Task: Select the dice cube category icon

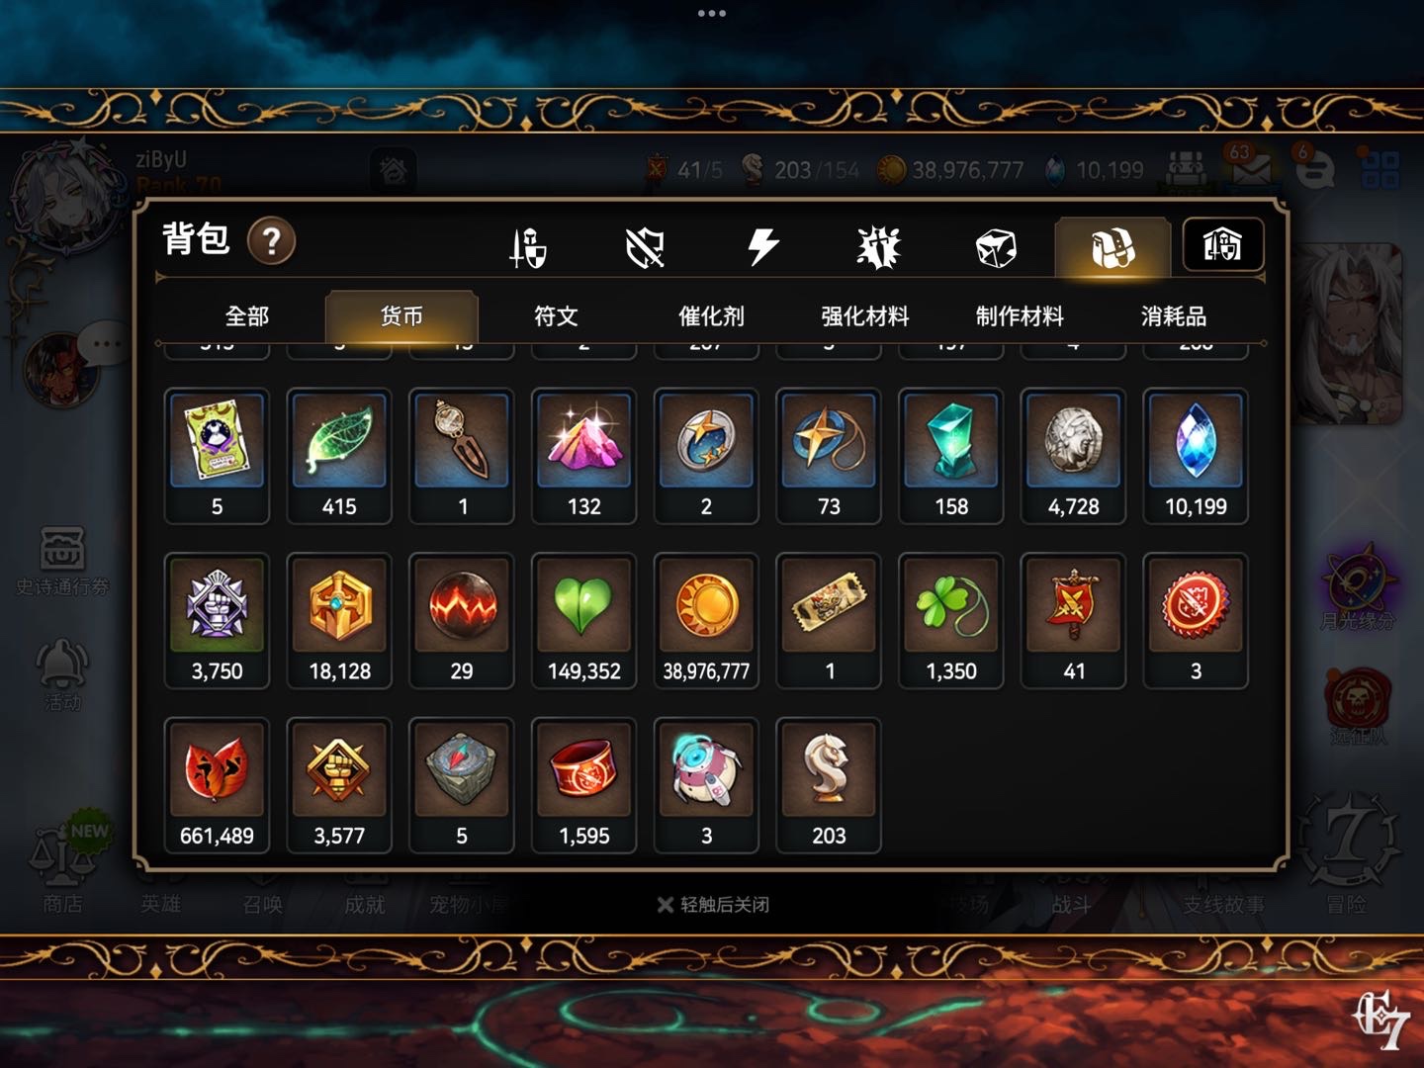Action: point(996,247)
